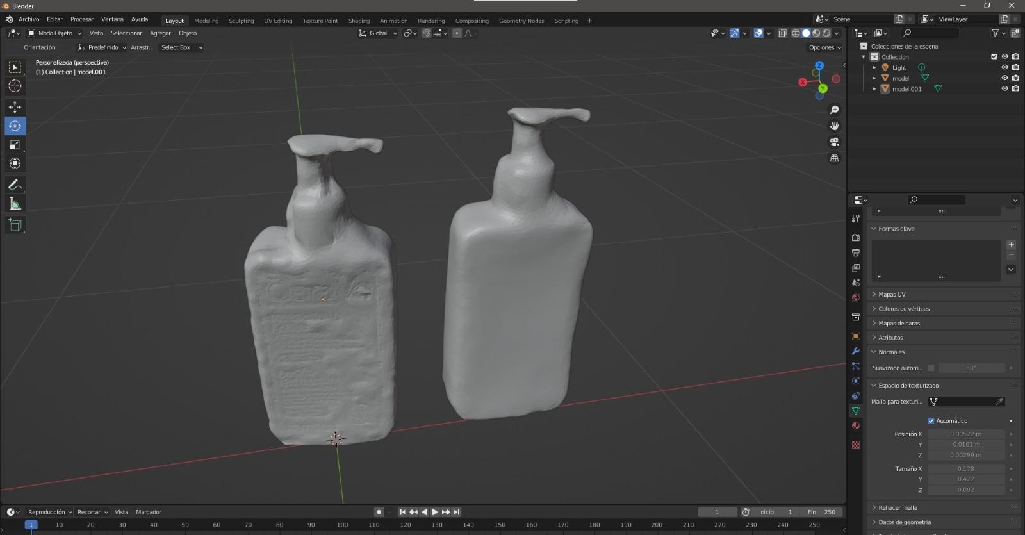Open the Texture checker properties tab
Viewport: 1025px width, 535px height.
pyautogui.click(x=856, y=445)
